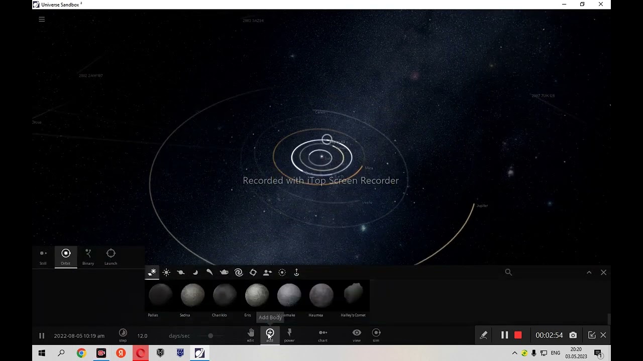Select the Jupiter label in the simulation

[482, 206]
